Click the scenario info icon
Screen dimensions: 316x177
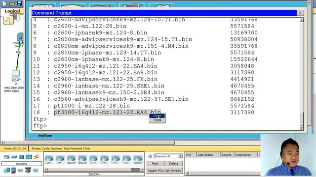[x=150, y=156]
